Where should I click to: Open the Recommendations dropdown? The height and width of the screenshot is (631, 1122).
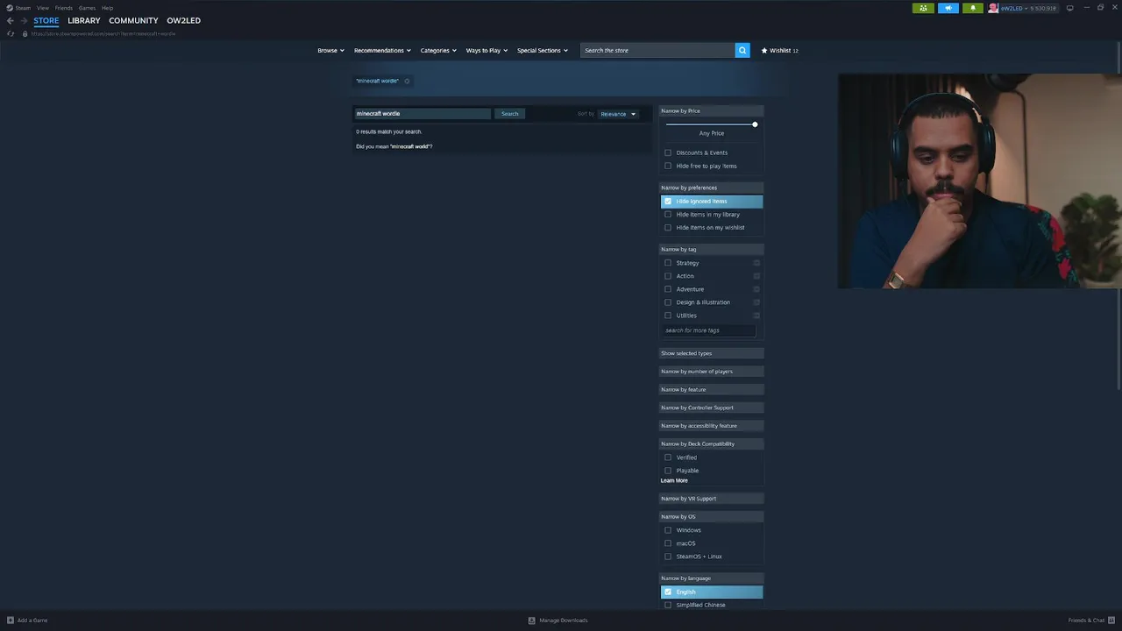tap(382, 51)
